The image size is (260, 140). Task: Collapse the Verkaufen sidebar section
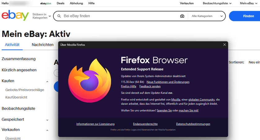click(x=47, y=130)
